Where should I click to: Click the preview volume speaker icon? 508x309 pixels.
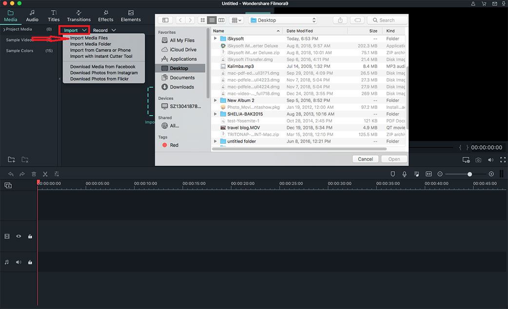490,160
